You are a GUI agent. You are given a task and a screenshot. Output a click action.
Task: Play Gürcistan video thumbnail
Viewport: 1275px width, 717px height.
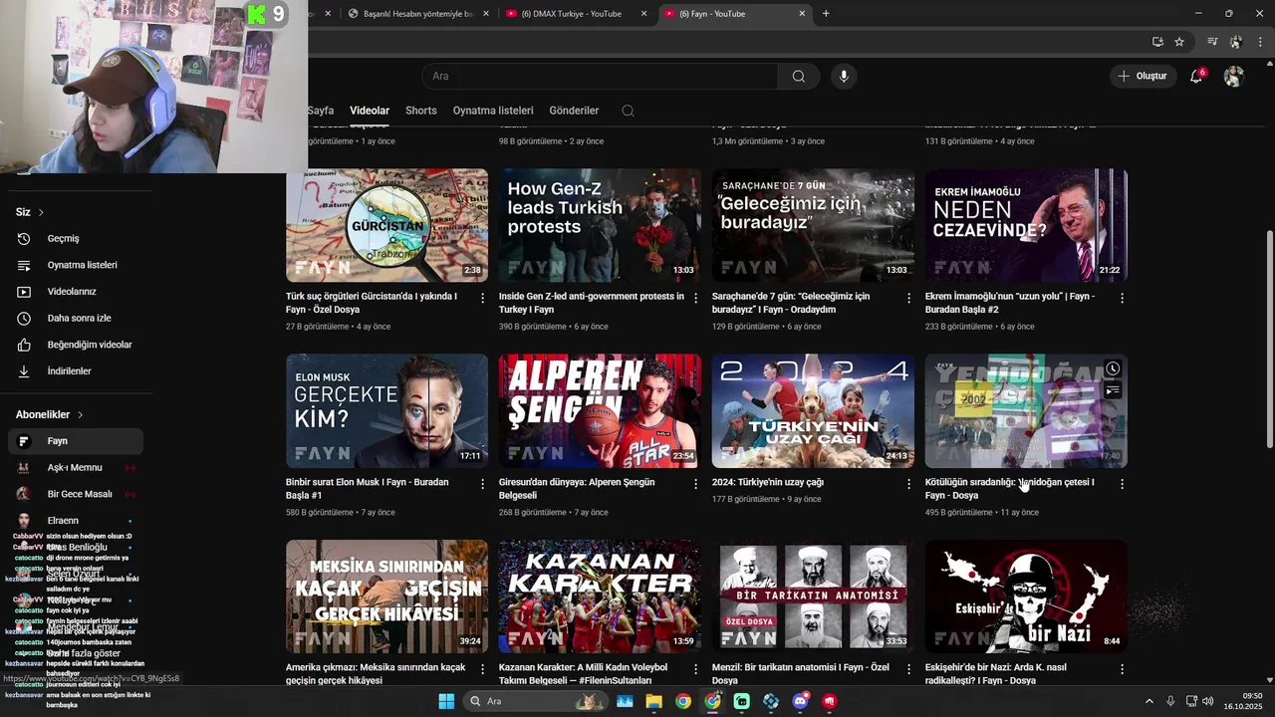tap(386, 226)
